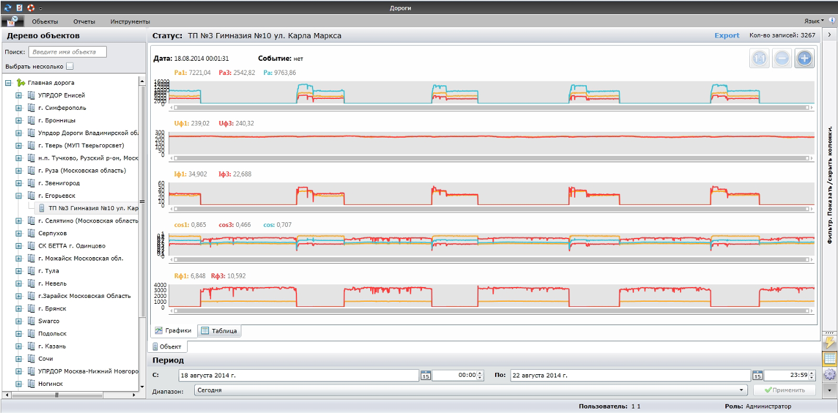This screenshot has height=413, width=838.
Task: Click the lightning bolt sidebar icon
Action: coord(829,343)
